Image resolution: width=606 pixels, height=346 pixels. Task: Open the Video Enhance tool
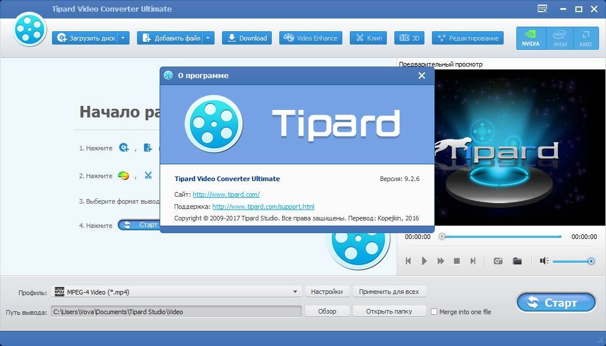(x=311, y=38)
